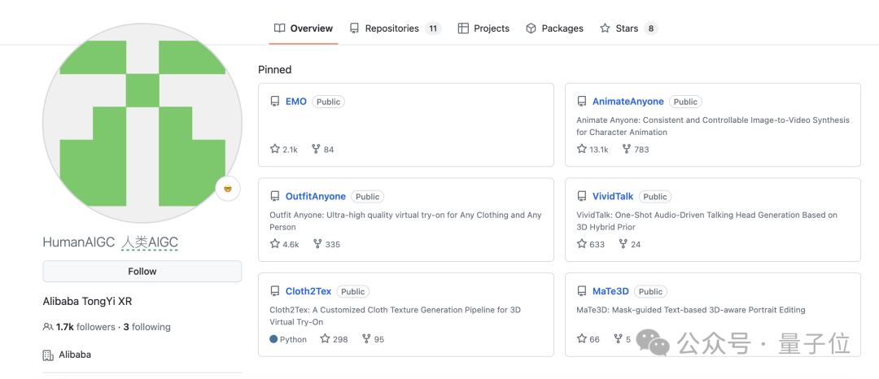The width and height of the screenshot is (879, 379).
Task: Click the repository icon beside MaTe3D
Action: point(582,291)
